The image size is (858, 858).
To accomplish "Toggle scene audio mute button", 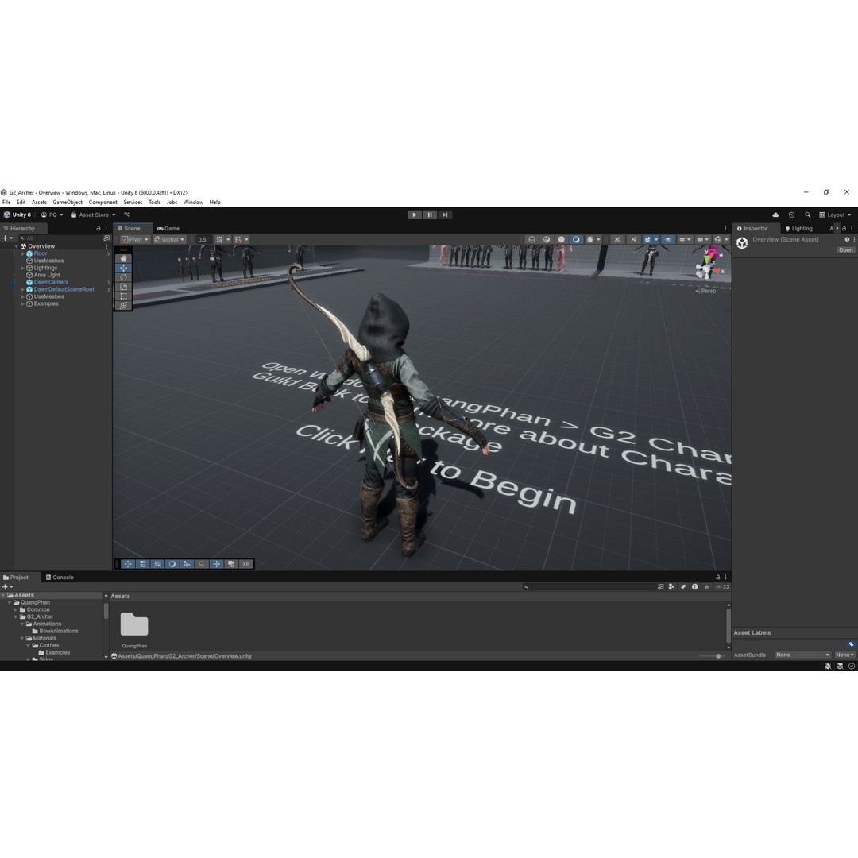I will (x=633, y=240).
